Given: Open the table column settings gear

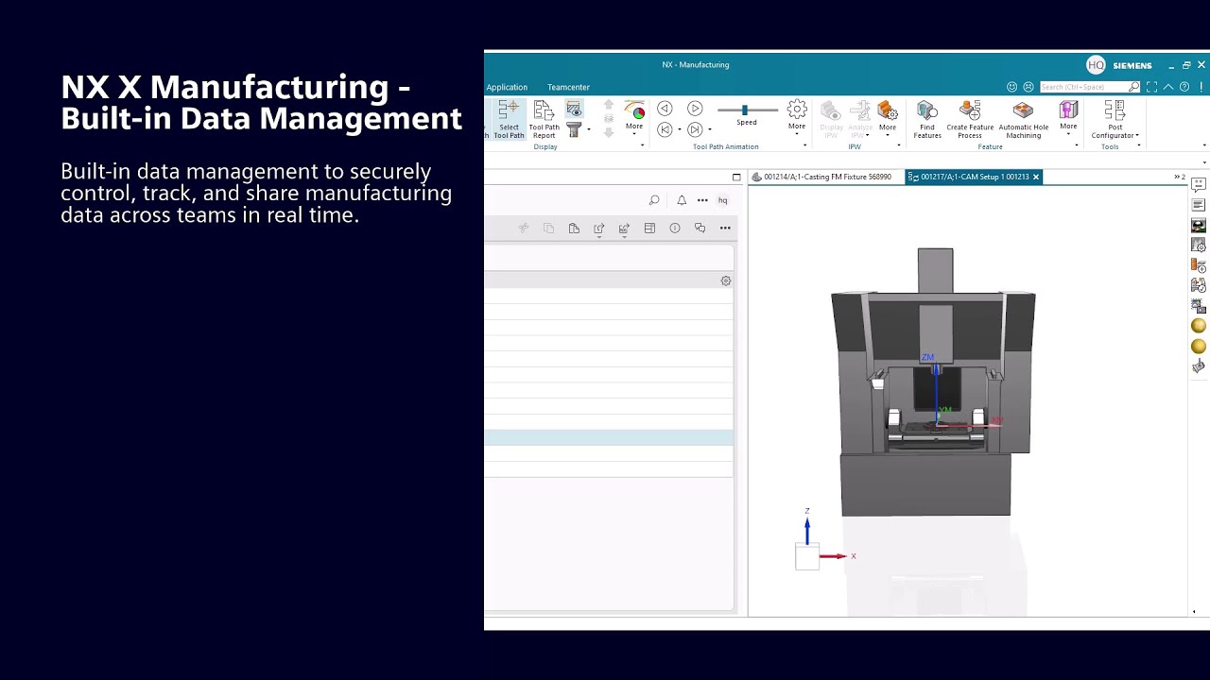Looking at the screenshot, I should [726, 280].
